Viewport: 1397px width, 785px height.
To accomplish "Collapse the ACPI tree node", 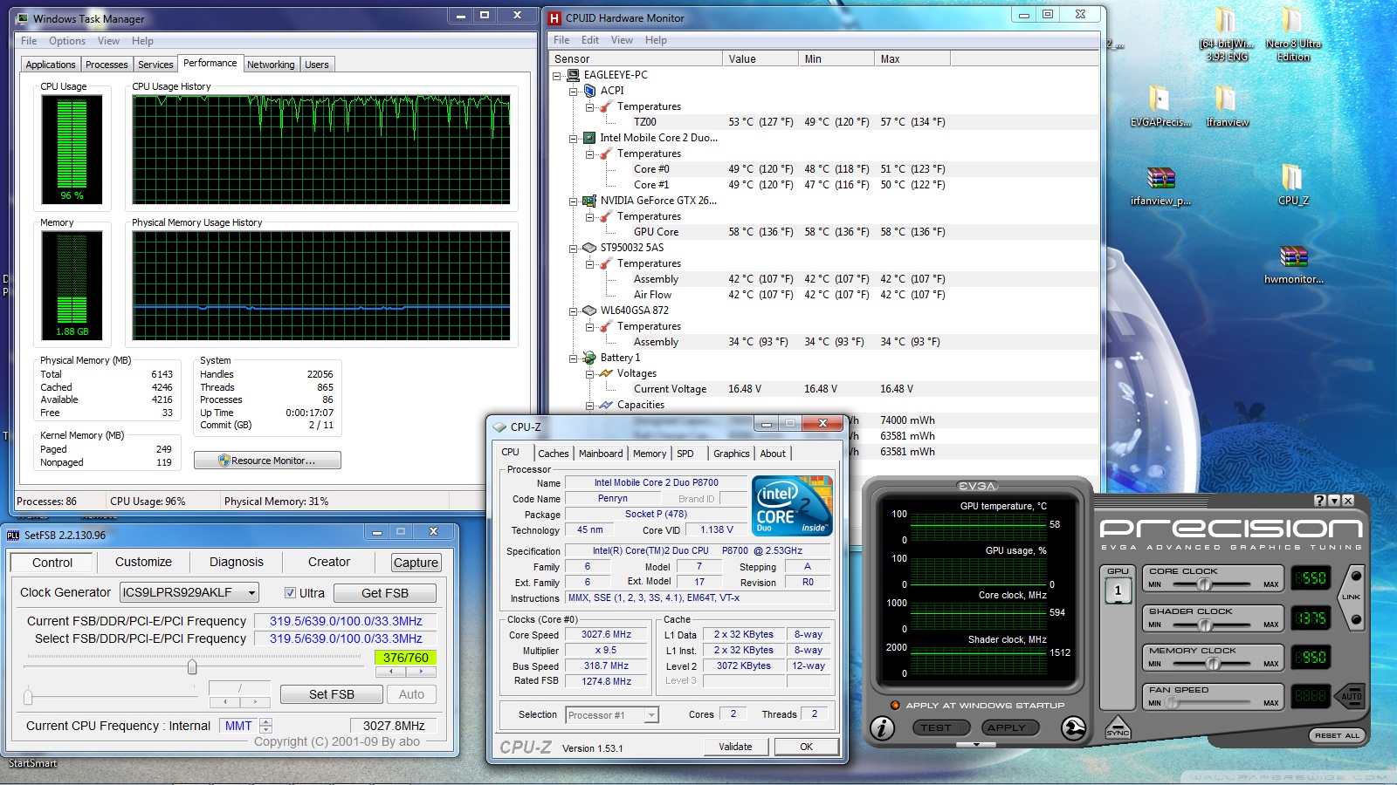I will tap(573, 91).
